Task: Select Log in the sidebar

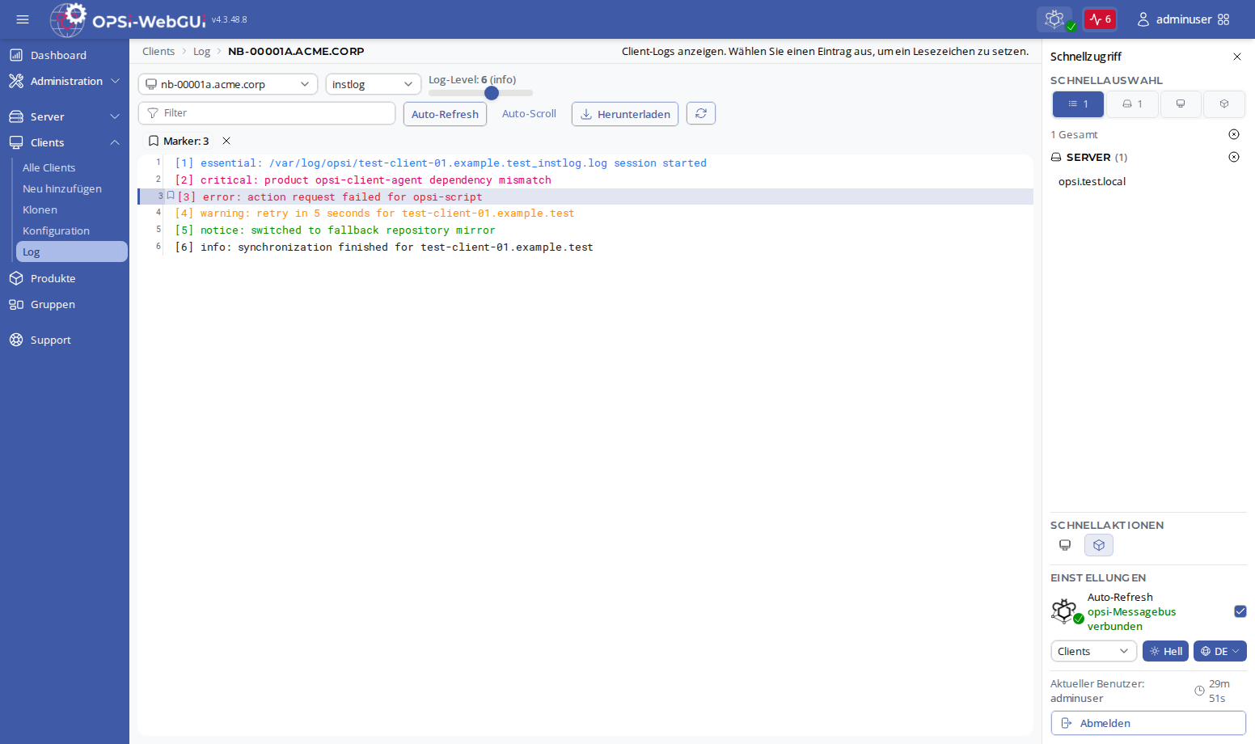Action: (x=72, y=252)
